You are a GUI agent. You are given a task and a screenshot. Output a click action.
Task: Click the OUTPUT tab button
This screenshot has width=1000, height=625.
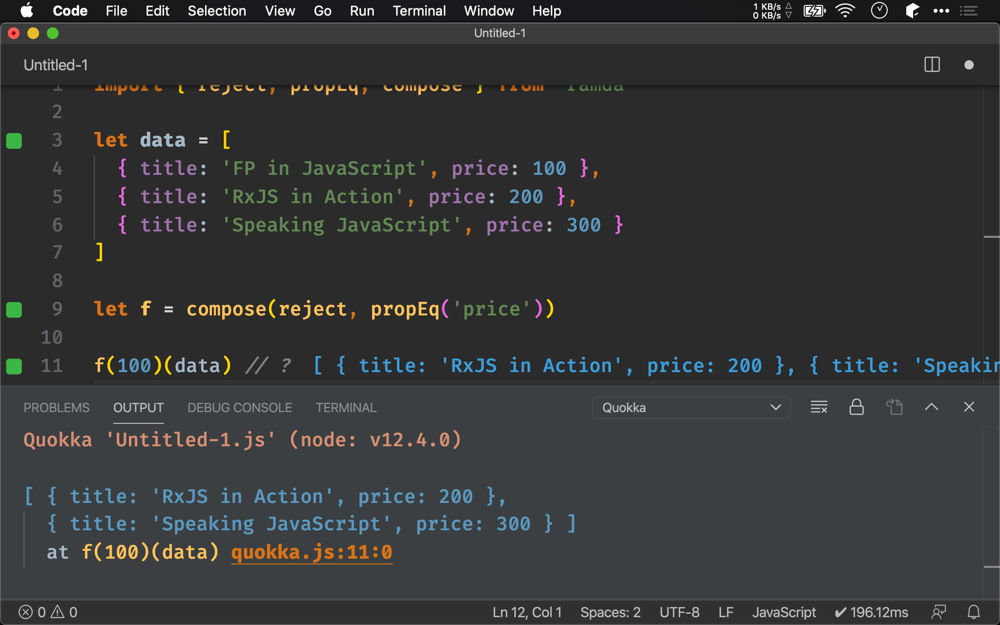138,408
